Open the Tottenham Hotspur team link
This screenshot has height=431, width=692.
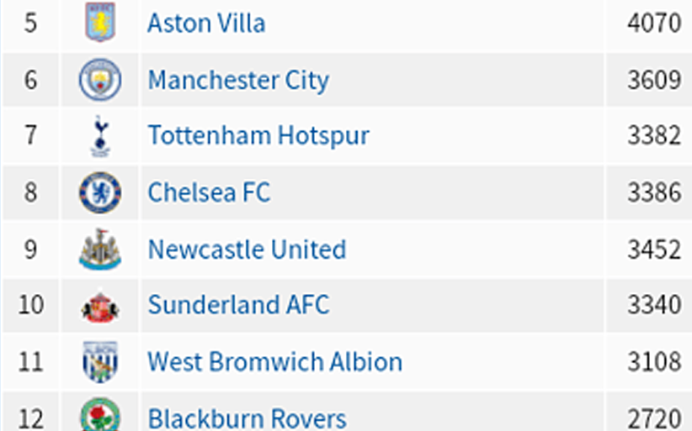(x=258, y=135)
